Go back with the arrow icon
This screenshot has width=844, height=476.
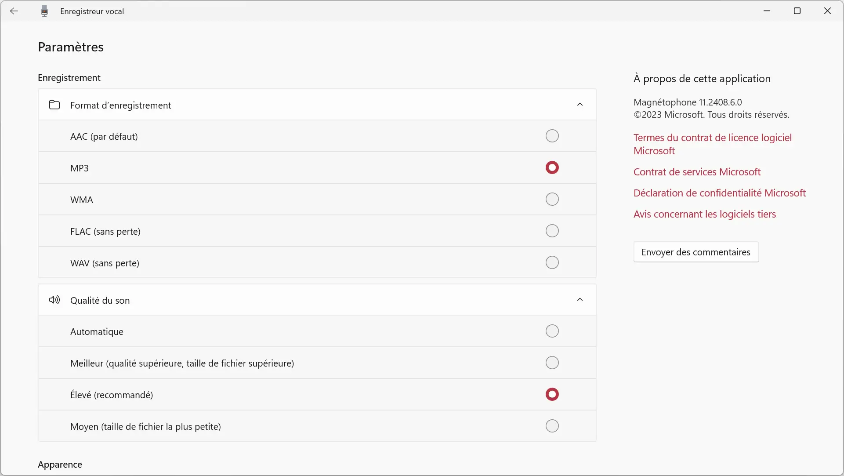pos(14,11)
